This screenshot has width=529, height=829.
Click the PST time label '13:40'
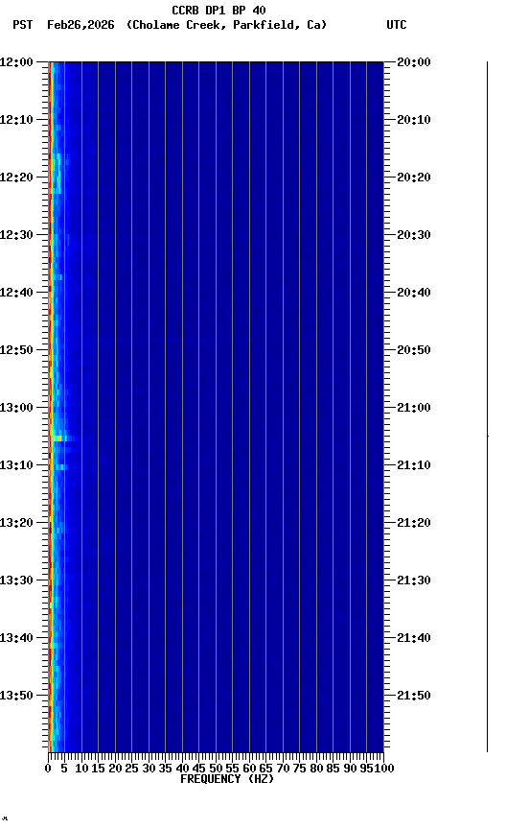[16, 638]
